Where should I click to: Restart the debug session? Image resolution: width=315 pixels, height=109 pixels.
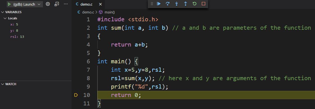(x=194, y=4)
